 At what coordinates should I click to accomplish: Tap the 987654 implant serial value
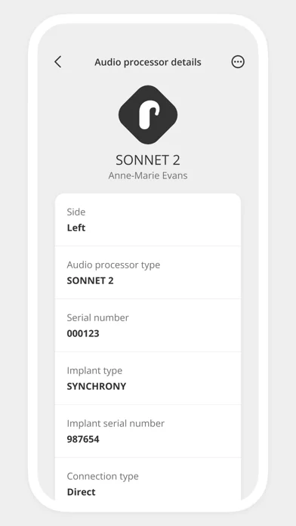click(83, 439)
